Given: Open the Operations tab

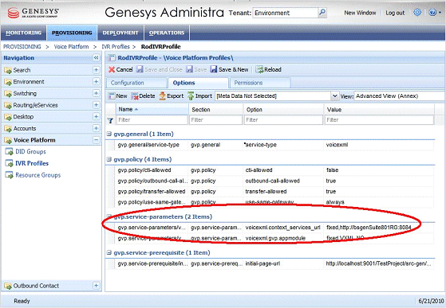Looking at the screenshot, I should [167, 33].
